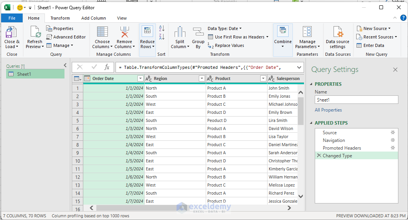The width and height of the screenshot is (408, 220).
Task: Open gear settings for Source step
Action: [x=393, y=133]
